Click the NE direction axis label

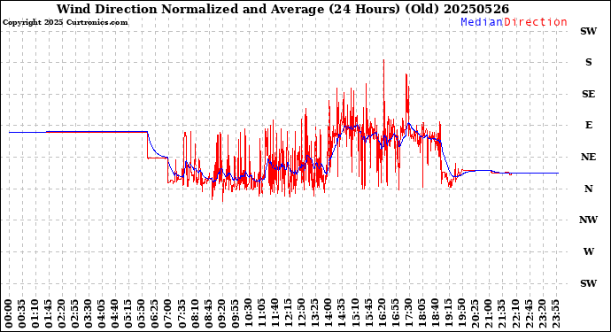coord(588,157)
